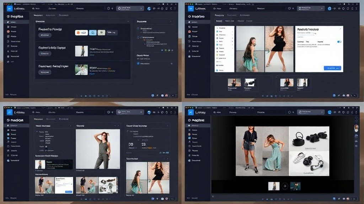The image size is (364, 204).
Task: Select radio circle in jumpsuit-photo window right panel
Action: (x=128, y=131)
